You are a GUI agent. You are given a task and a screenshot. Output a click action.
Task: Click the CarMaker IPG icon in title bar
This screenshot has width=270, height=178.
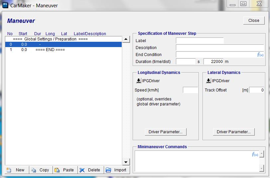point(5,5)
